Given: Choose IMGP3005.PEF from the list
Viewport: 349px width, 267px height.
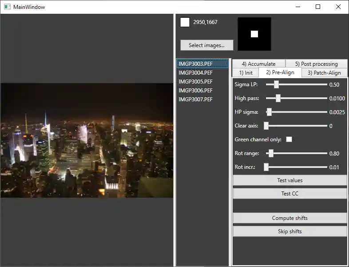Looking at the screenshot, I should [195, 82].
